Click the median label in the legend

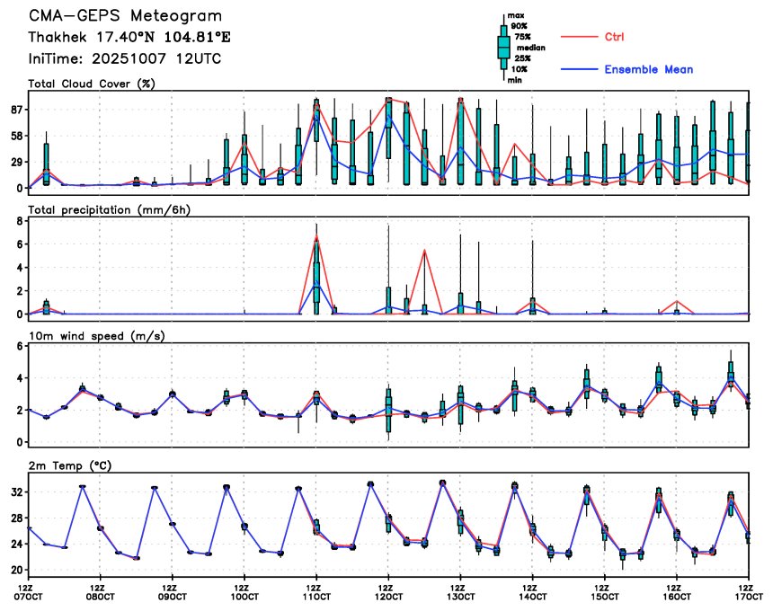click(x=522, y=48)
